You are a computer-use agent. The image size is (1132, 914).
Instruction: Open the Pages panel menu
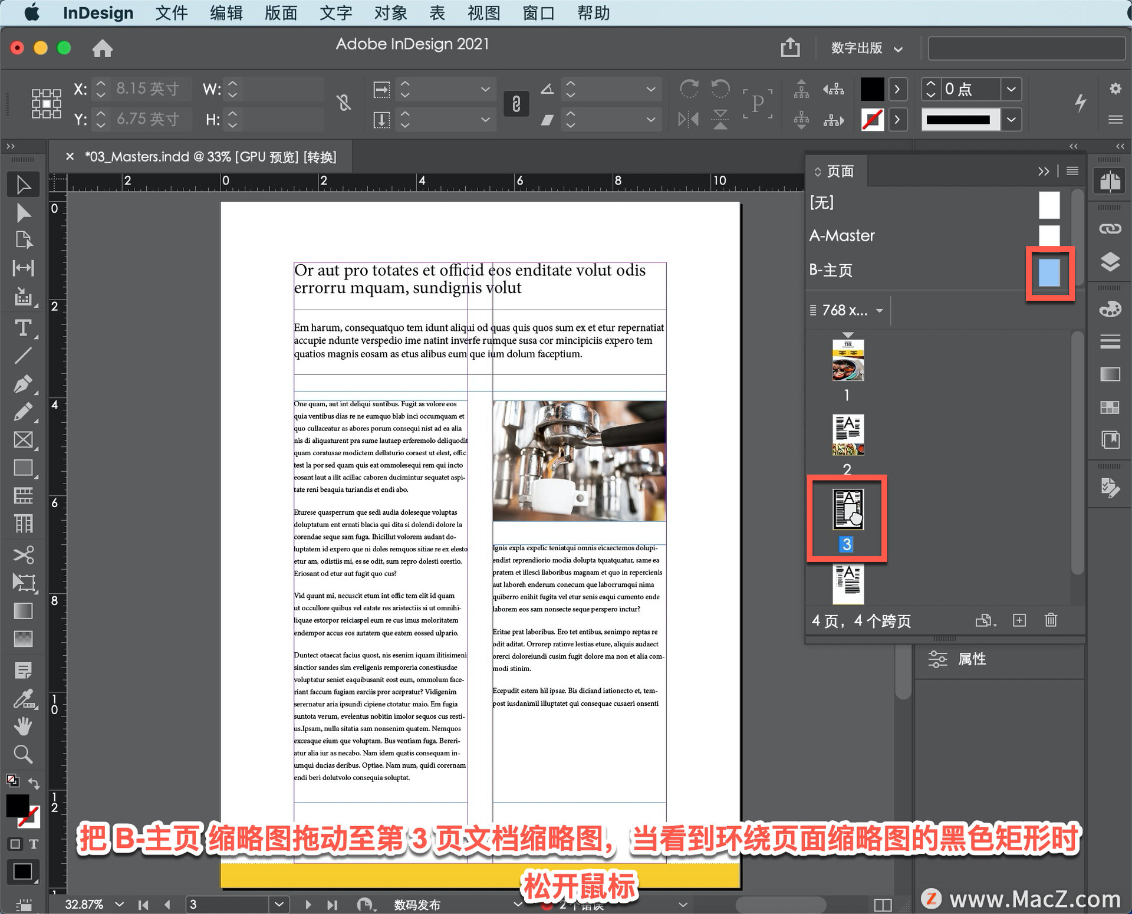pos(1072,171)
